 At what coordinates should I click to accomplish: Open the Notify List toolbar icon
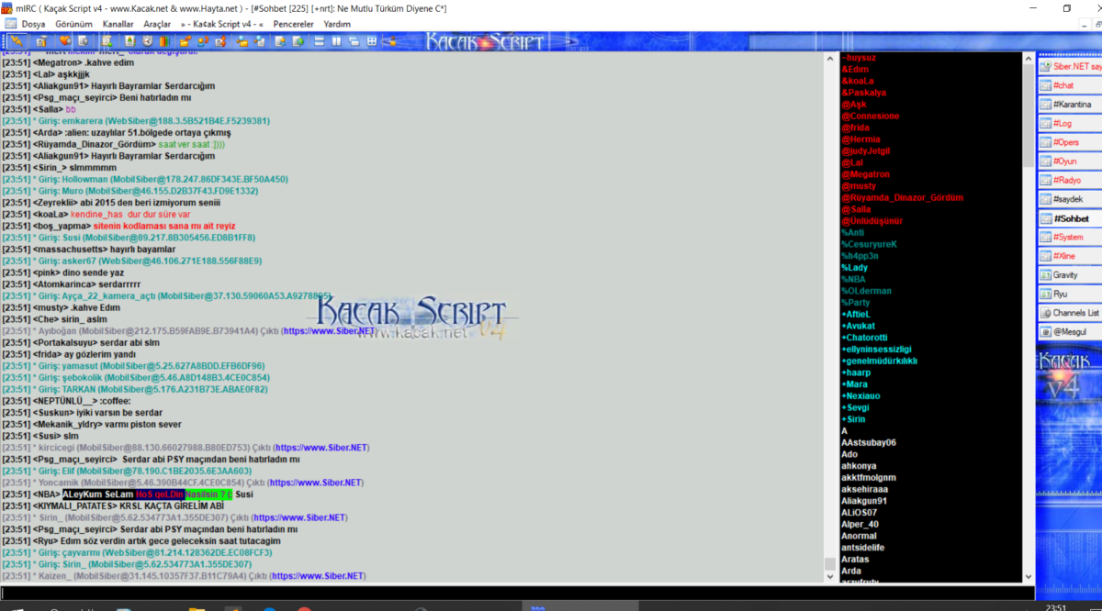coord(282,41)
